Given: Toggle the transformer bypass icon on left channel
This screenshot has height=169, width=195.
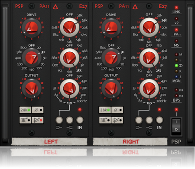Looking at the screenshot, I should pyautogui.click(x=26, y=120).
